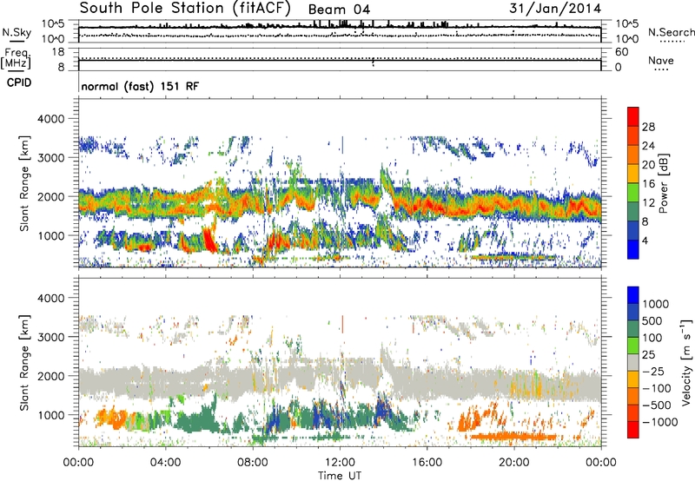
Task: Click the 'N.Sky' legend label
Action: [17, 32]
